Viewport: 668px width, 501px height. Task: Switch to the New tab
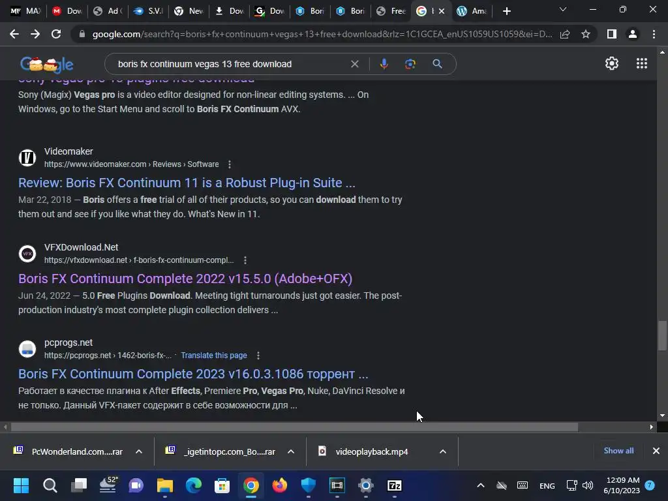point(189,11)
